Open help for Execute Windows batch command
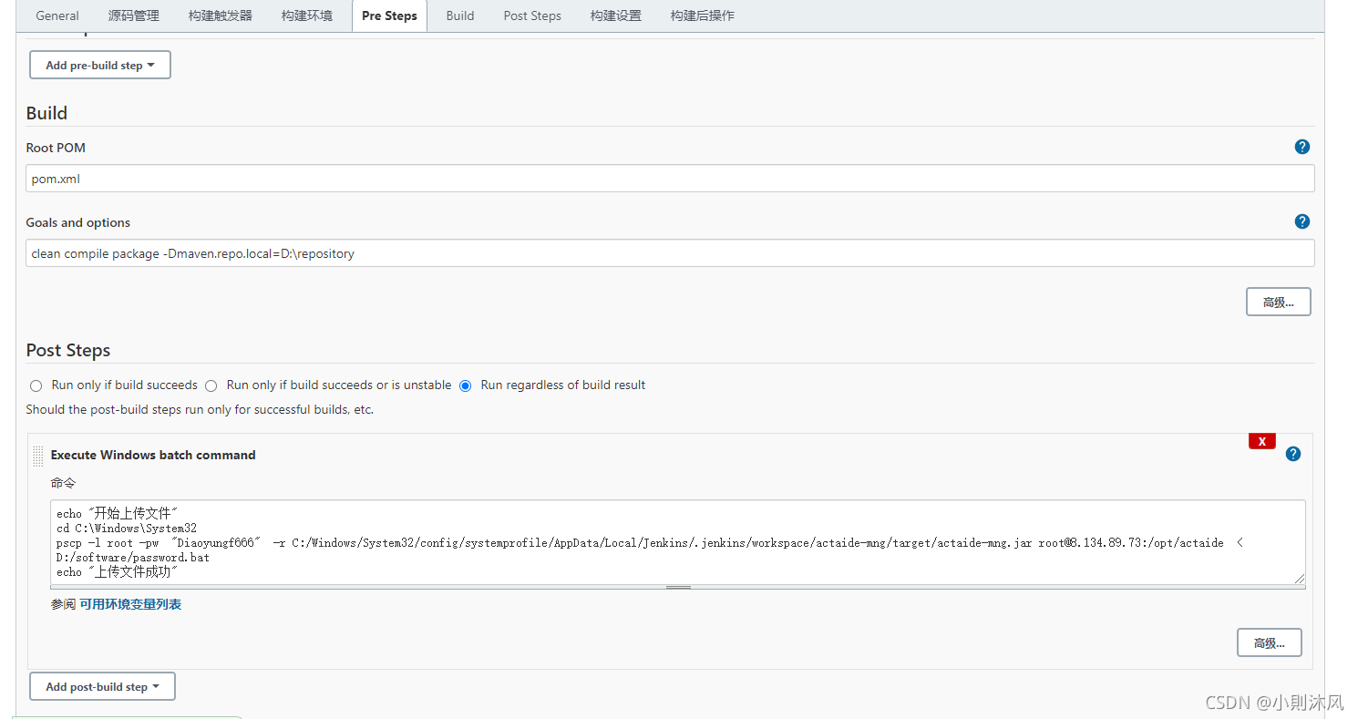 pos(1293,454)
